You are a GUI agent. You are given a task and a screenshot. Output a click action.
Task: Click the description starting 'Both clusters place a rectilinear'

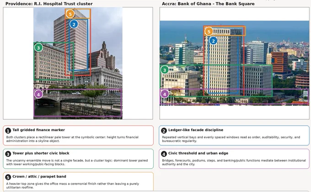click(72, 139)
